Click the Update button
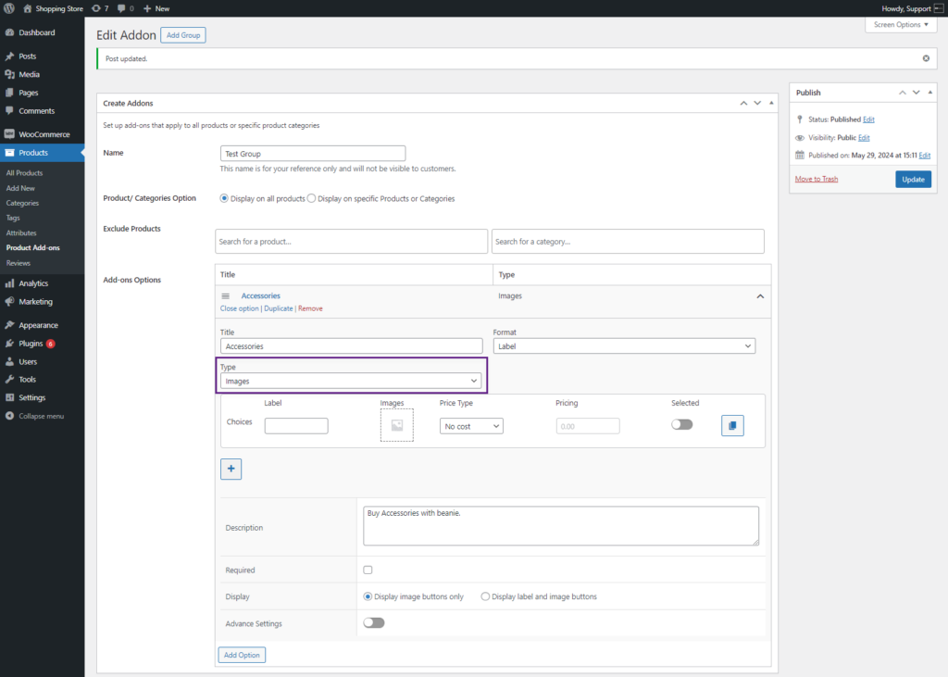The width and height of the screenshot is (948, 677). 913,180
